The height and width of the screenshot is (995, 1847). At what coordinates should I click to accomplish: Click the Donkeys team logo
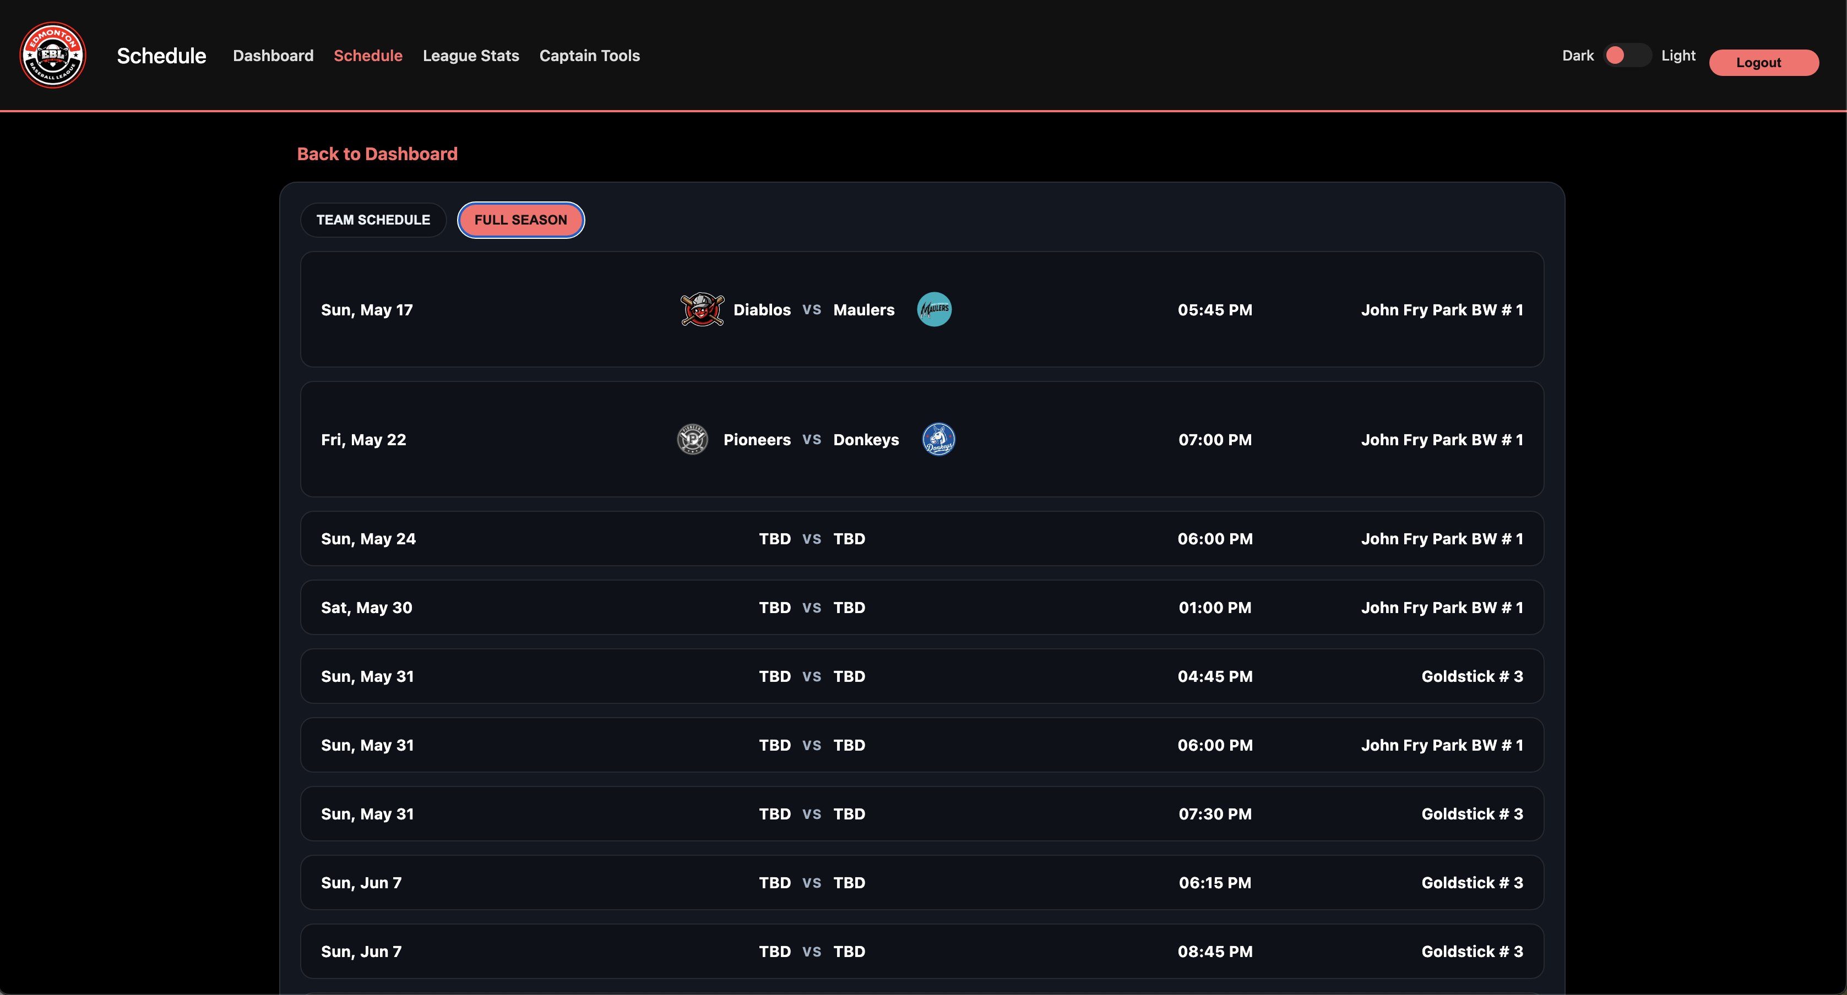[x=938, y=439]
